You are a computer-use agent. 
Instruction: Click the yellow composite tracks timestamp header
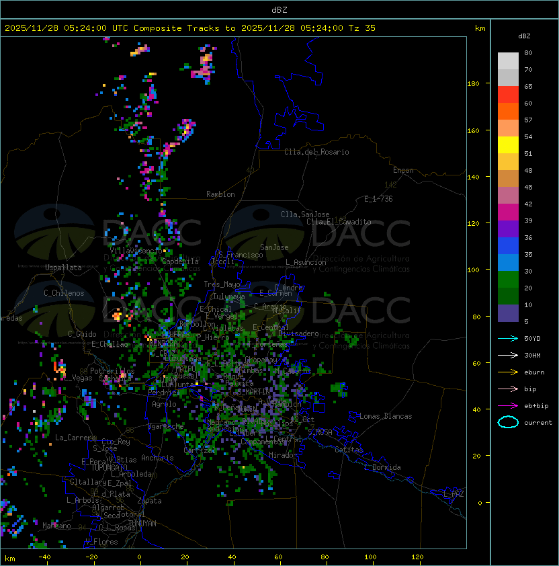coord(190,28)
